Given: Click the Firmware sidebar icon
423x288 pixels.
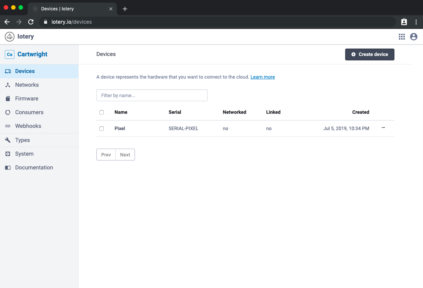Looking at the screenshot, I should [x=8, y=99].
